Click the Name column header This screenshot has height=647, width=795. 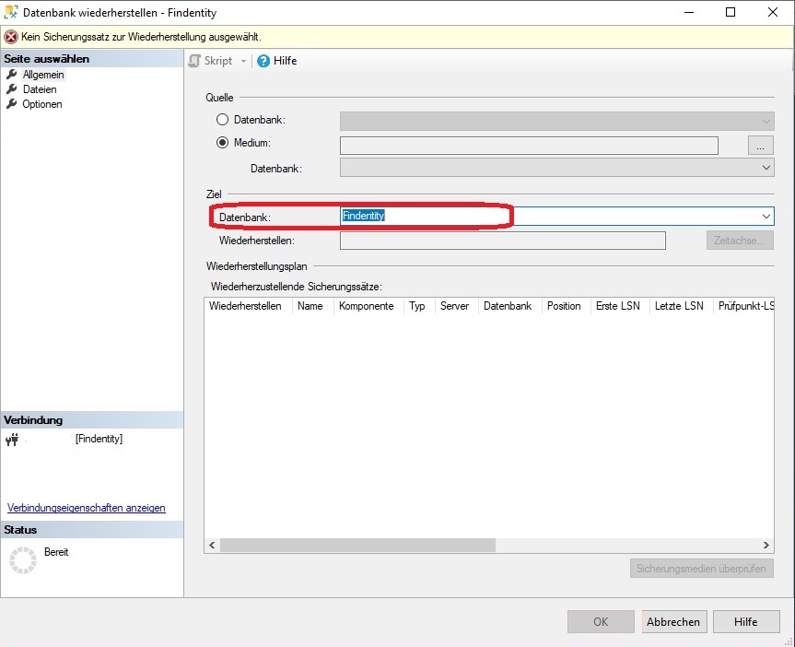[x=312, y=306]
